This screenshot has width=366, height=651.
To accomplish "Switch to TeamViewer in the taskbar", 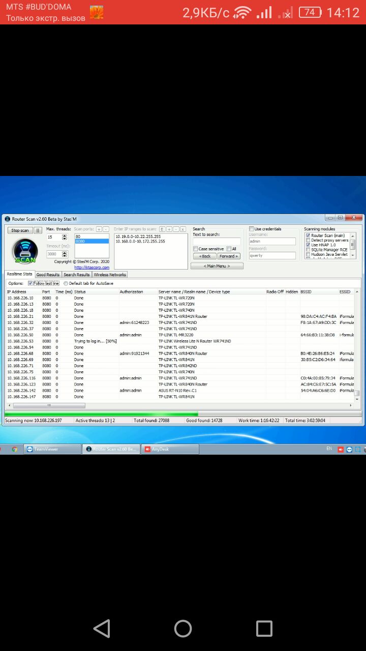I will [53, 449].
